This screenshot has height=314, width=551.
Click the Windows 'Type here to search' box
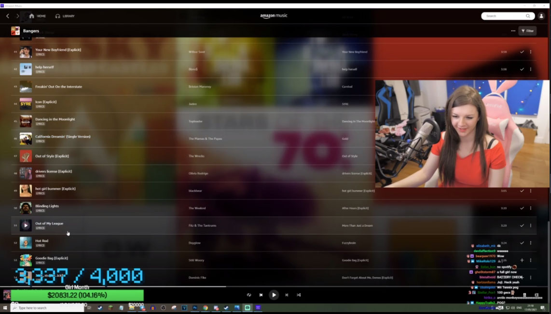pos(47,308)
